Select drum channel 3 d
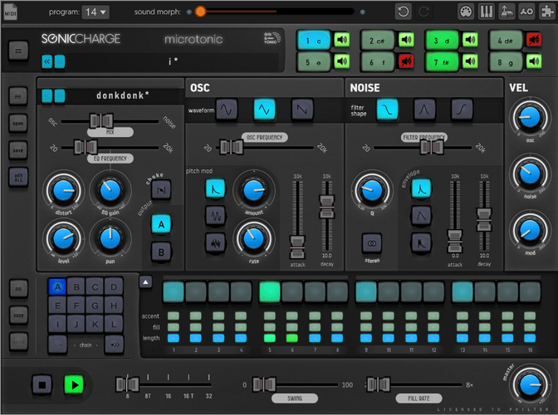The height and width of the screenshot is (415, 558). click(442, 41)
